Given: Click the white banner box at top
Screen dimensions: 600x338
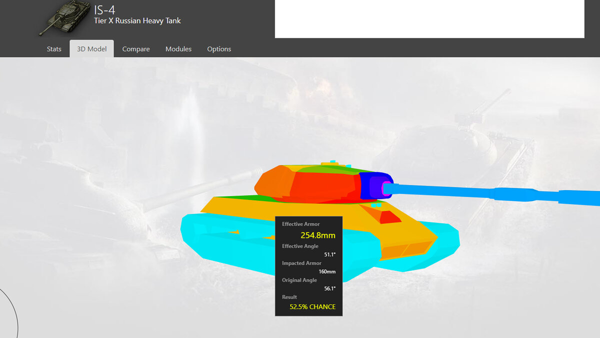Looking at the screenshot, I should [x=429, y=19].
